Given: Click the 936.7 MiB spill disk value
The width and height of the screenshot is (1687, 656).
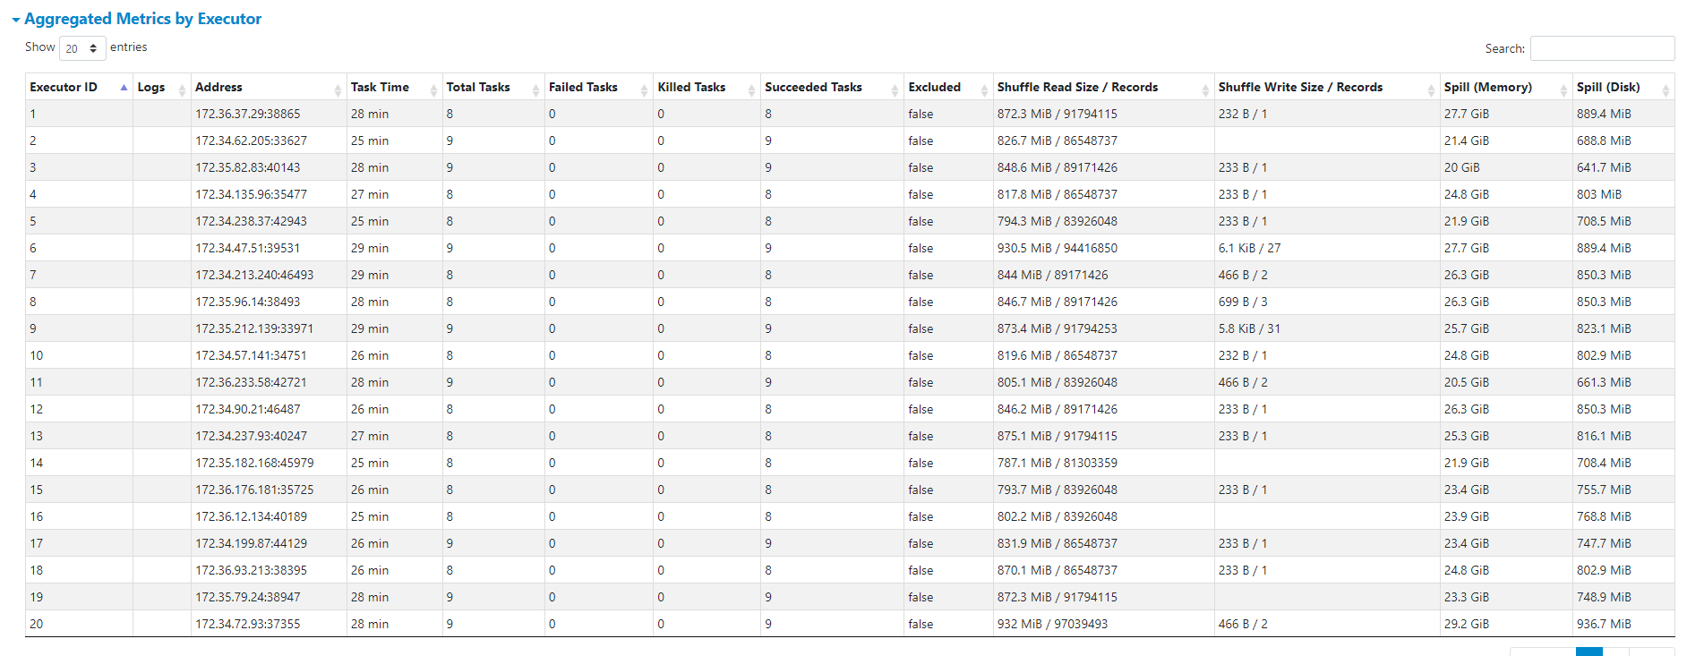Looking at the screenshot, I should [1604, 624].
